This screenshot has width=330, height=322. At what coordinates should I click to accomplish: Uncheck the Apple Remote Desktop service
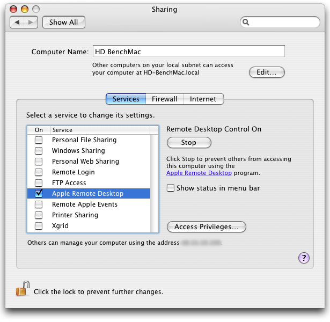pyautogui.click(x=39, y=194)
